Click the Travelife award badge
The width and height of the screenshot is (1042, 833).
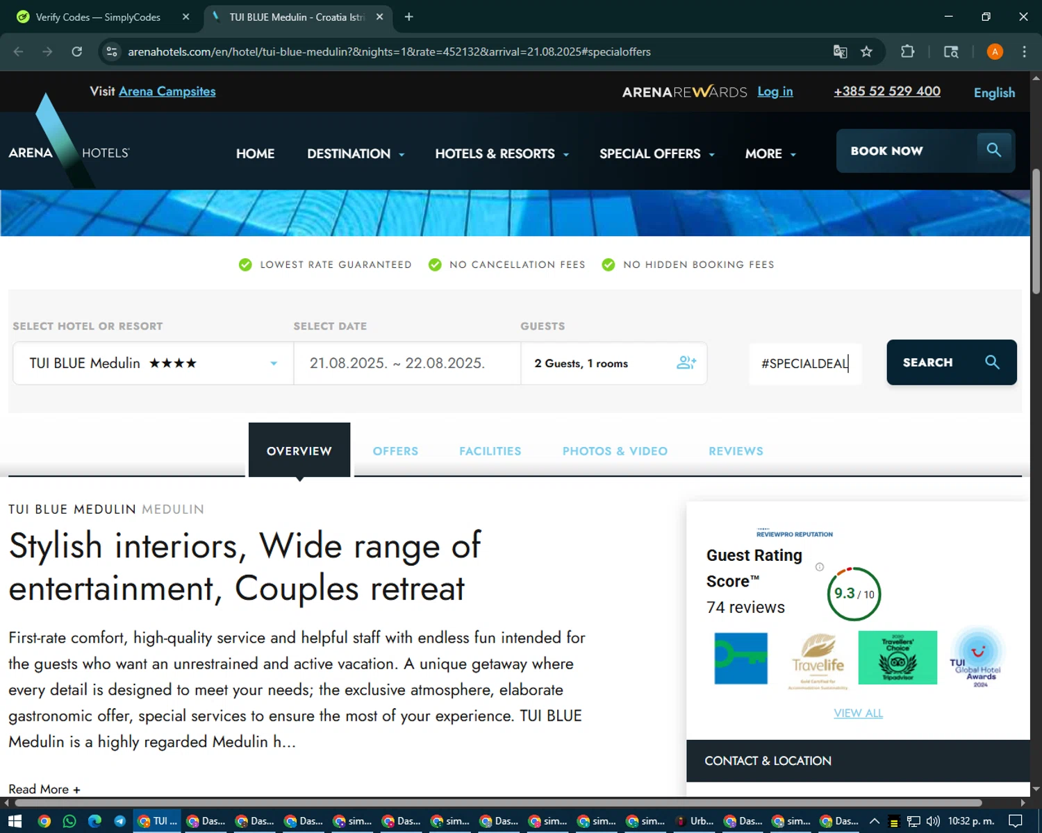pyautogui.click(x=818, y=661)
